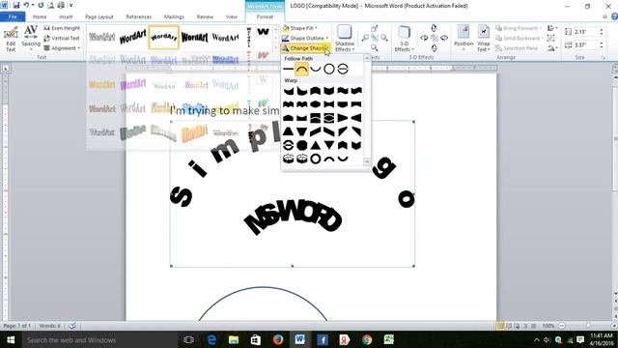The width and height of the screenshot is (618, 348).
Task: Click the MSWORD WordArt on the page
Action: tap(293, 217)
